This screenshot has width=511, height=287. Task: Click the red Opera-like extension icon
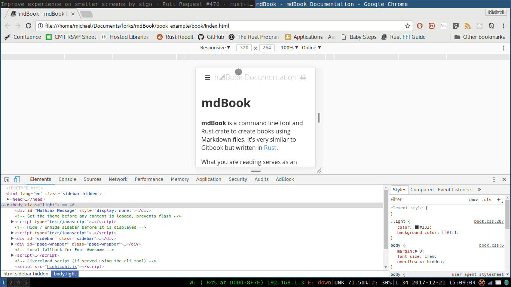pos(420,26)
